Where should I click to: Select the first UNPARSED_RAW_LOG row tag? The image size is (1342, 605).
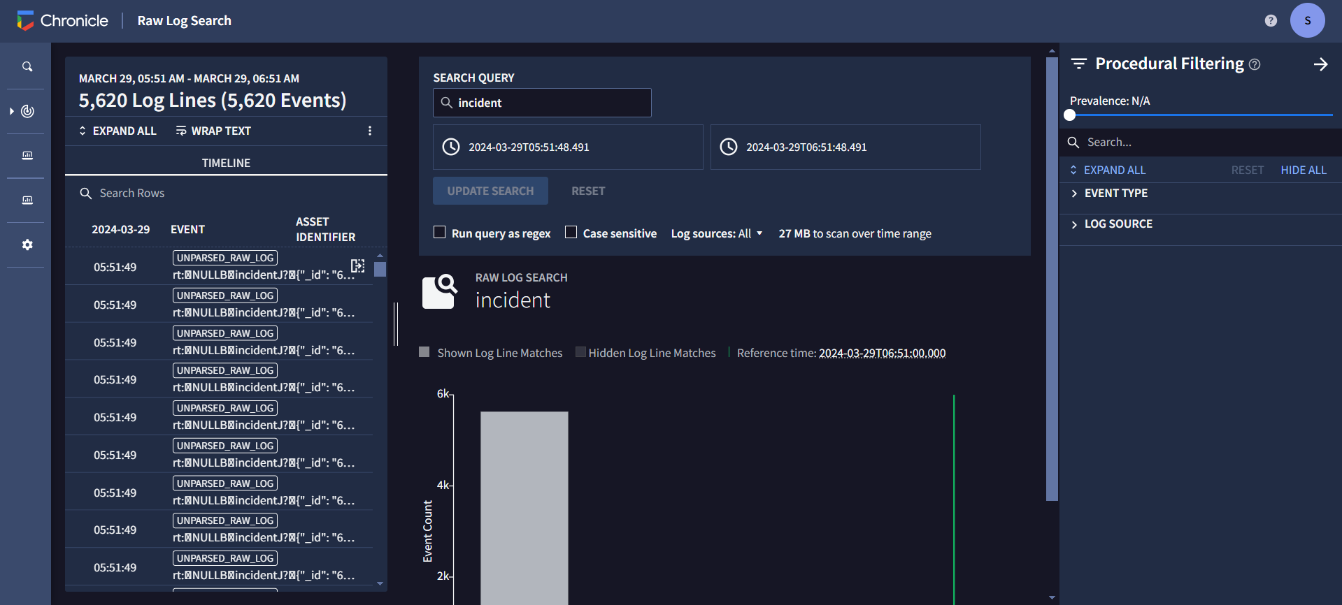click(x=225, y=258)
